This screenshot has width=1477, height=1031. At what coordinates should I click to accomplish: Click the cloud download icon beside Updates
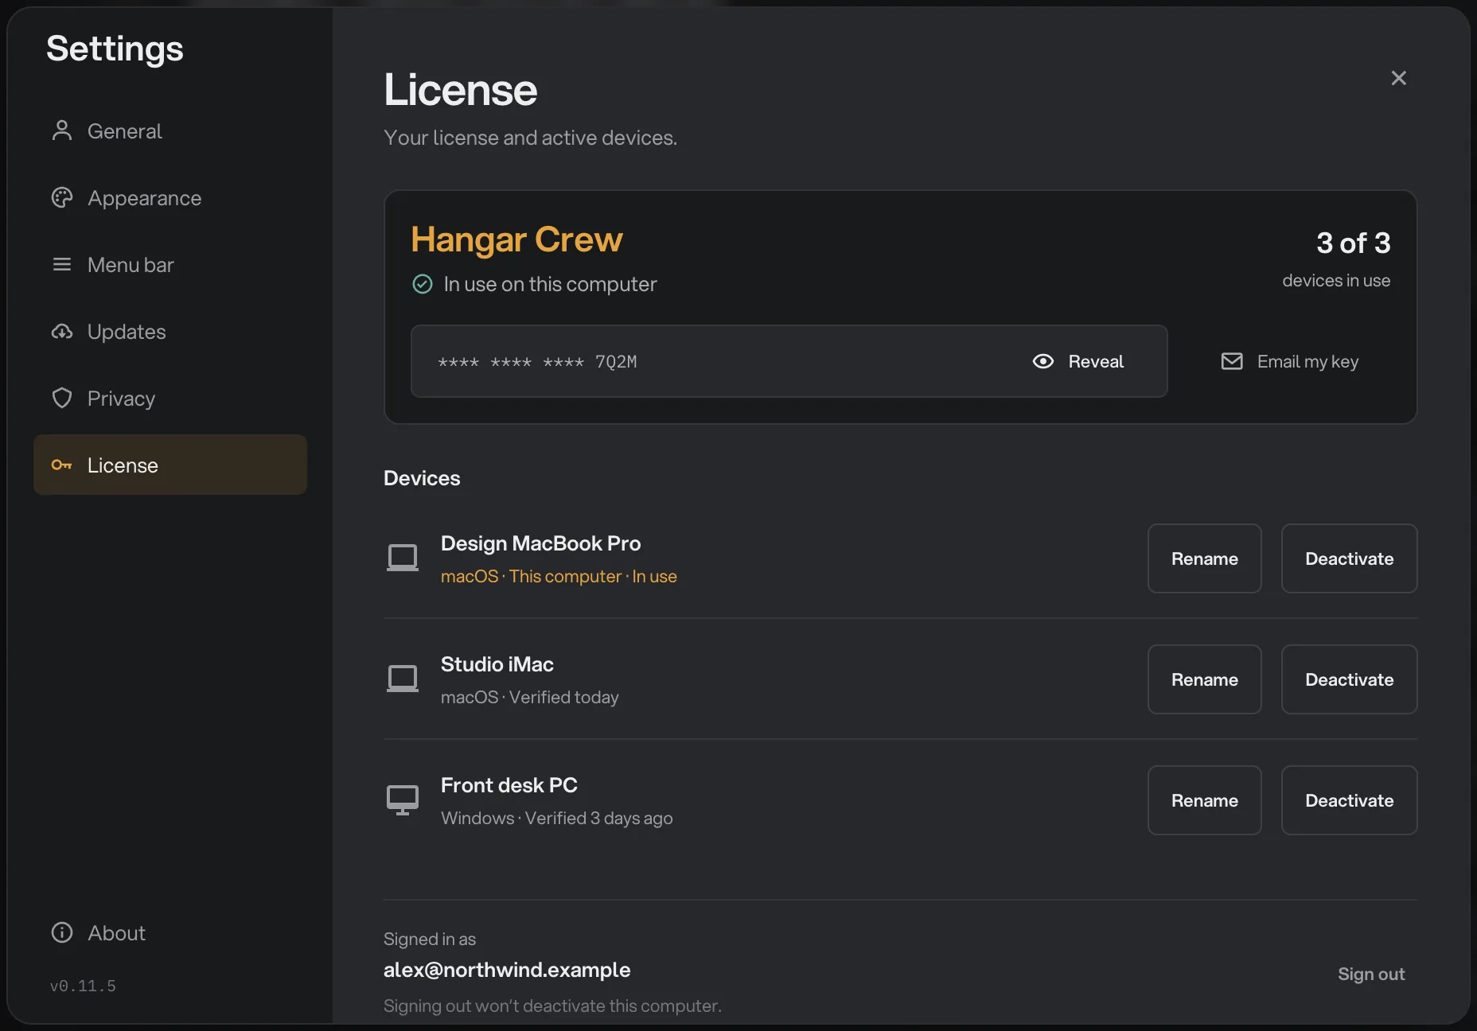coord(62,331)
